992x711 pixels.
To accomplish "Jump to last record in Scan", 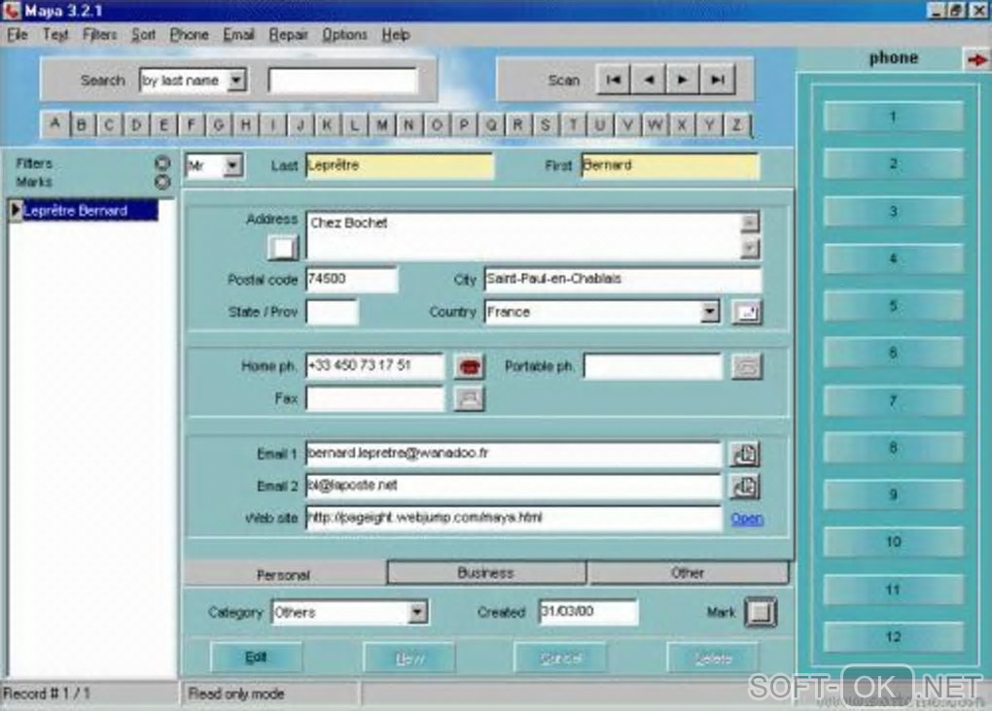I will pos(718,80).
